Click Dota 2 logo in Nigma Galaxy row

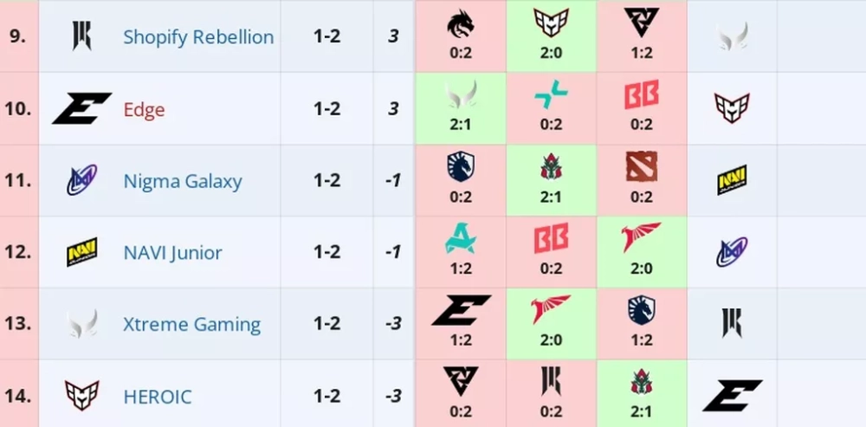click(x=642, y=167)
